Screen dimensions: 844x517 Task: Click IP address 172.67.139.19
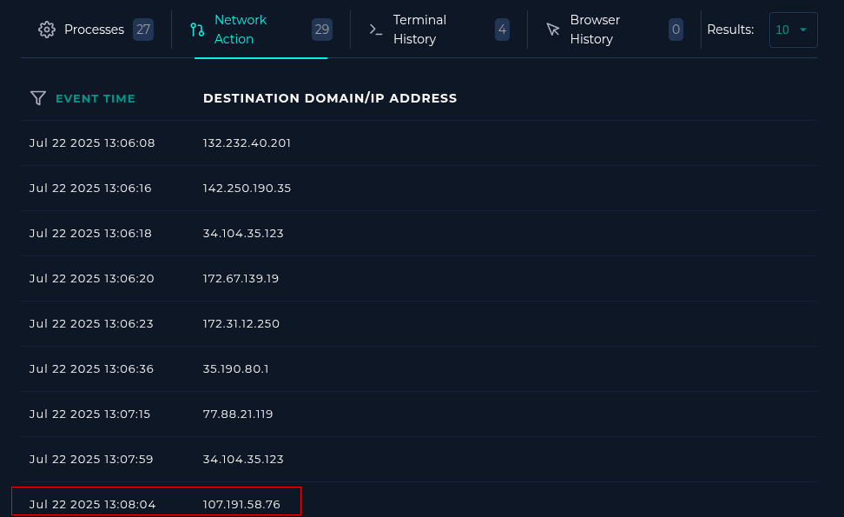coord(241,278)
